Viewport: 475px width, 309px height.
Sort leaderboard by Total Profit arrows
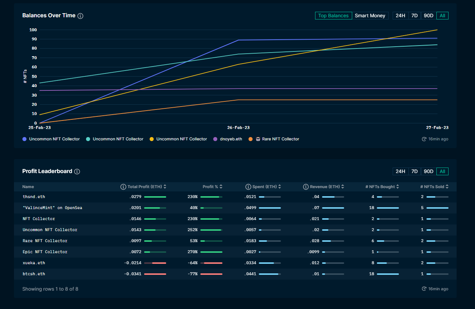[165, 187]
